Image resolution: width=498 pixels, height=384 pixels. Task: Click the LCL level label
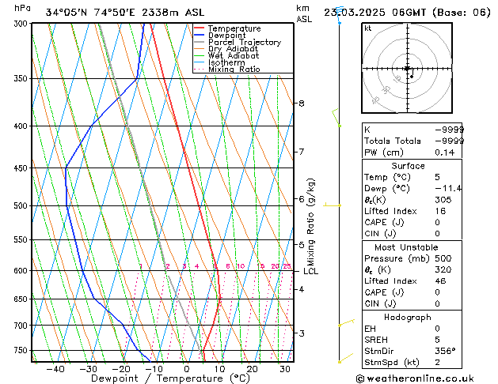tap(310, 271)
